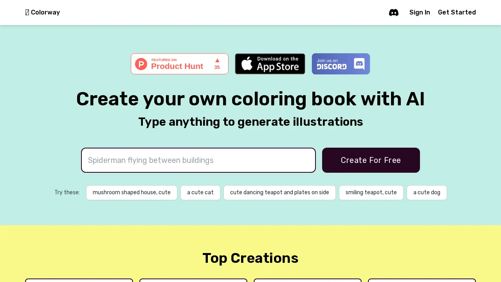Select the Sign In menu item

click(420, 12)
